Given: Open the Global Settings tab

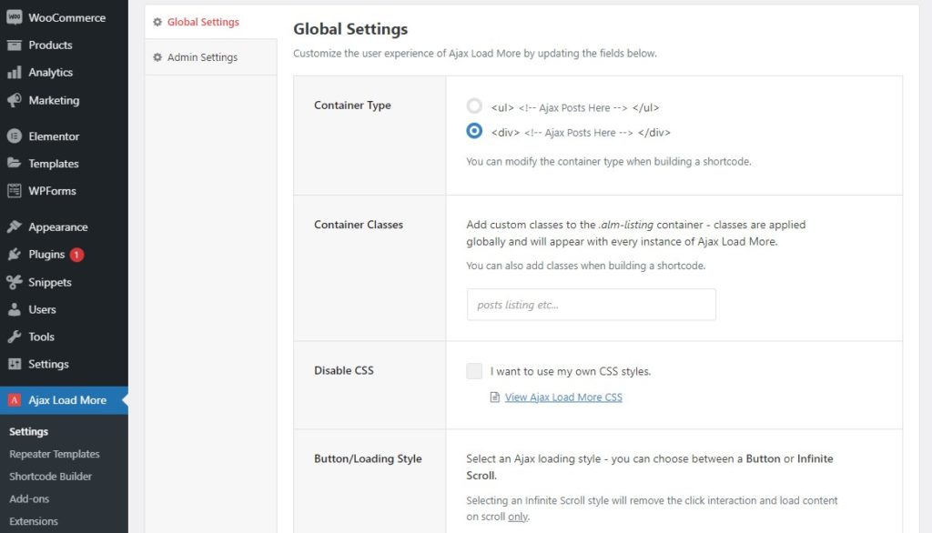Looking at the screenshot, I should tap(211, 22).
